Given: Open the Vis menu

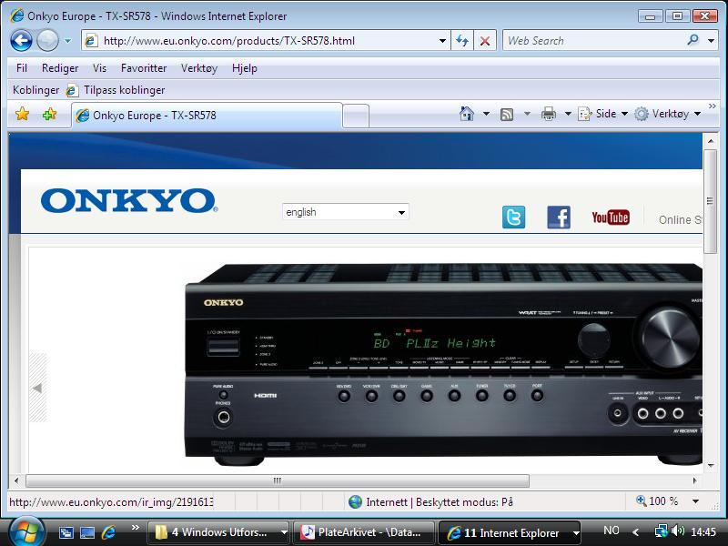Looking at the screenshot, I should pos(99,68).
